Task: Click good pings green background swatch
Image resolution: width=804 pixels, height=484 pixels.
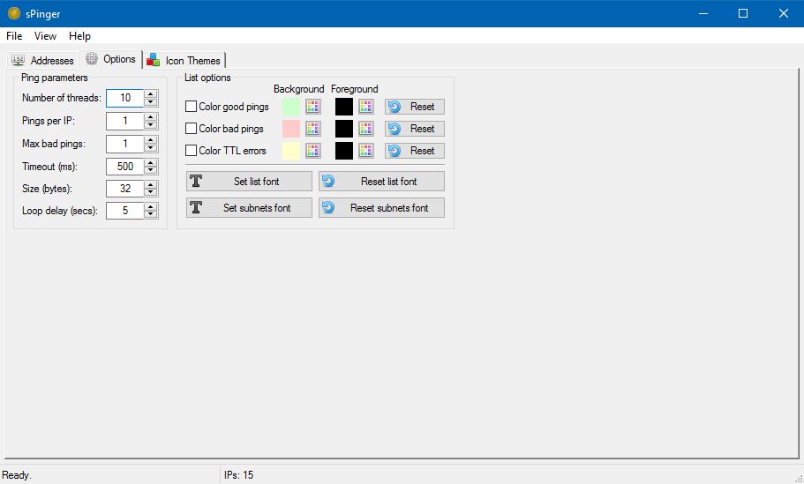Action: click(291, 107)
